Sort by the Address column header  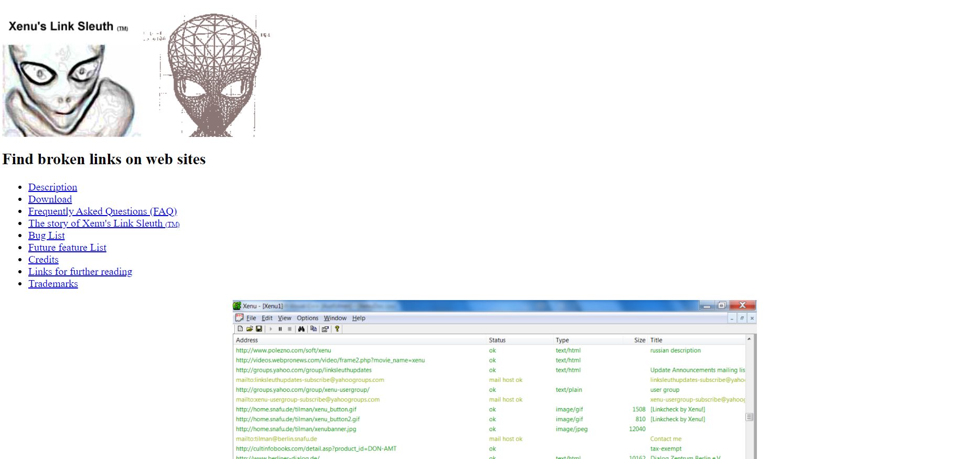click(247, 340)
